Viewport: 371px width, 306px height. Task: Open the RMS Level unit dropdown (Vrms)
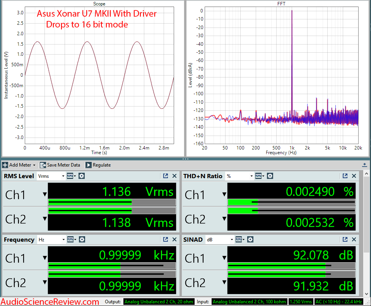(51, 176)
